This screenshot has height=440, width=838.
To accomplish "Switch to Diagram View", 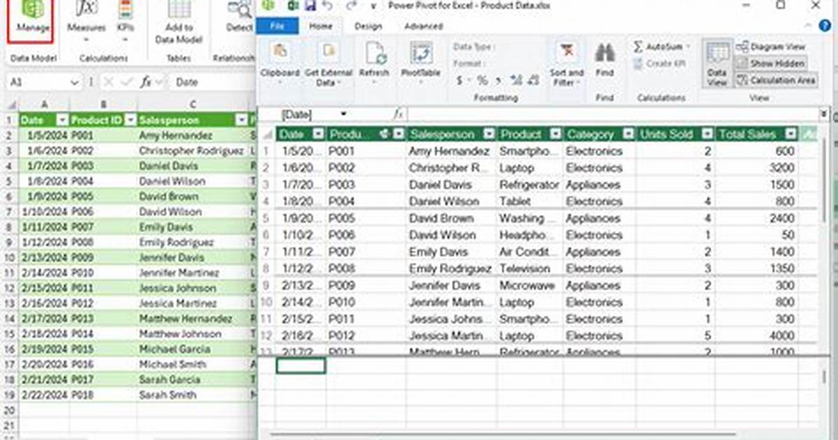I will pos(771,46).
